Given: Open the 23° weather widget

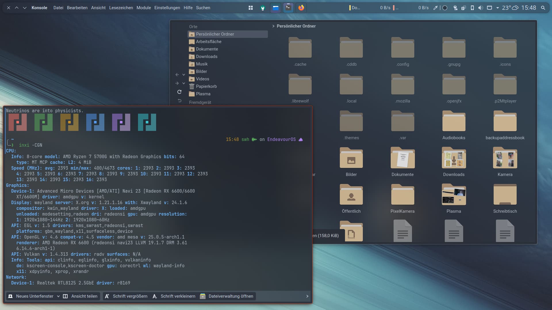Looking at the screenshot, I should point(510,8).
